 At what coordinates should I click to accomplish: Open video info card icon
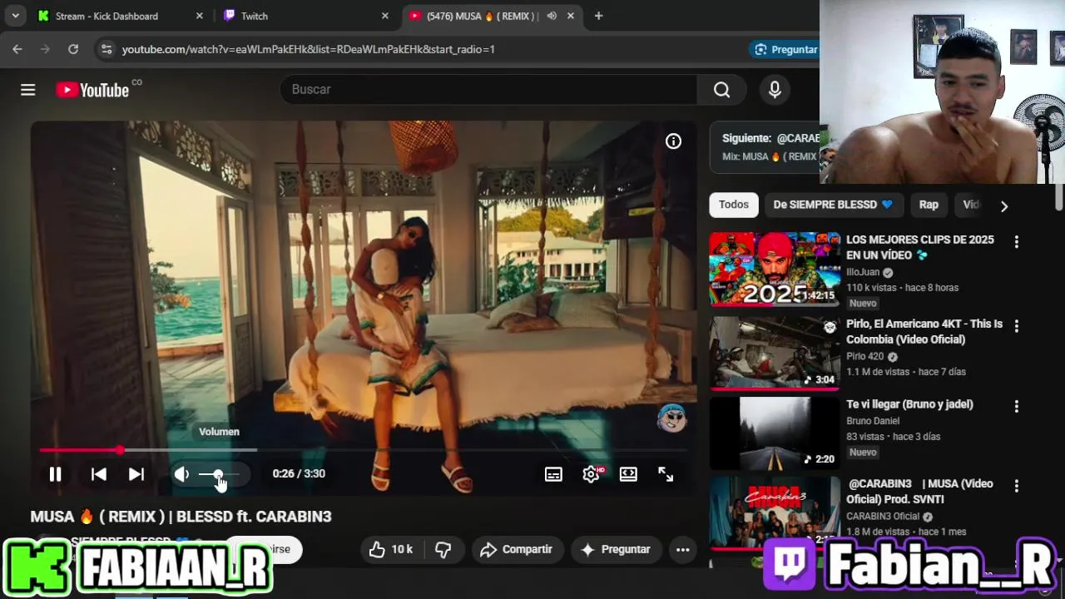673,141
